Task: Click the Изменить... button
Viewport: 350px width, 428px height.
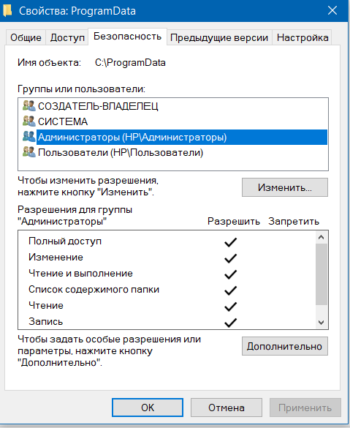Action: (285, 187)
